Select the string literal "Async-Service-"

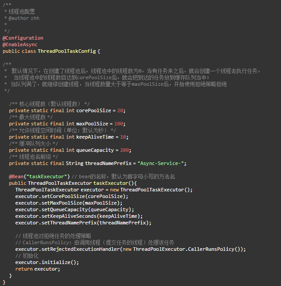[161, 163]
